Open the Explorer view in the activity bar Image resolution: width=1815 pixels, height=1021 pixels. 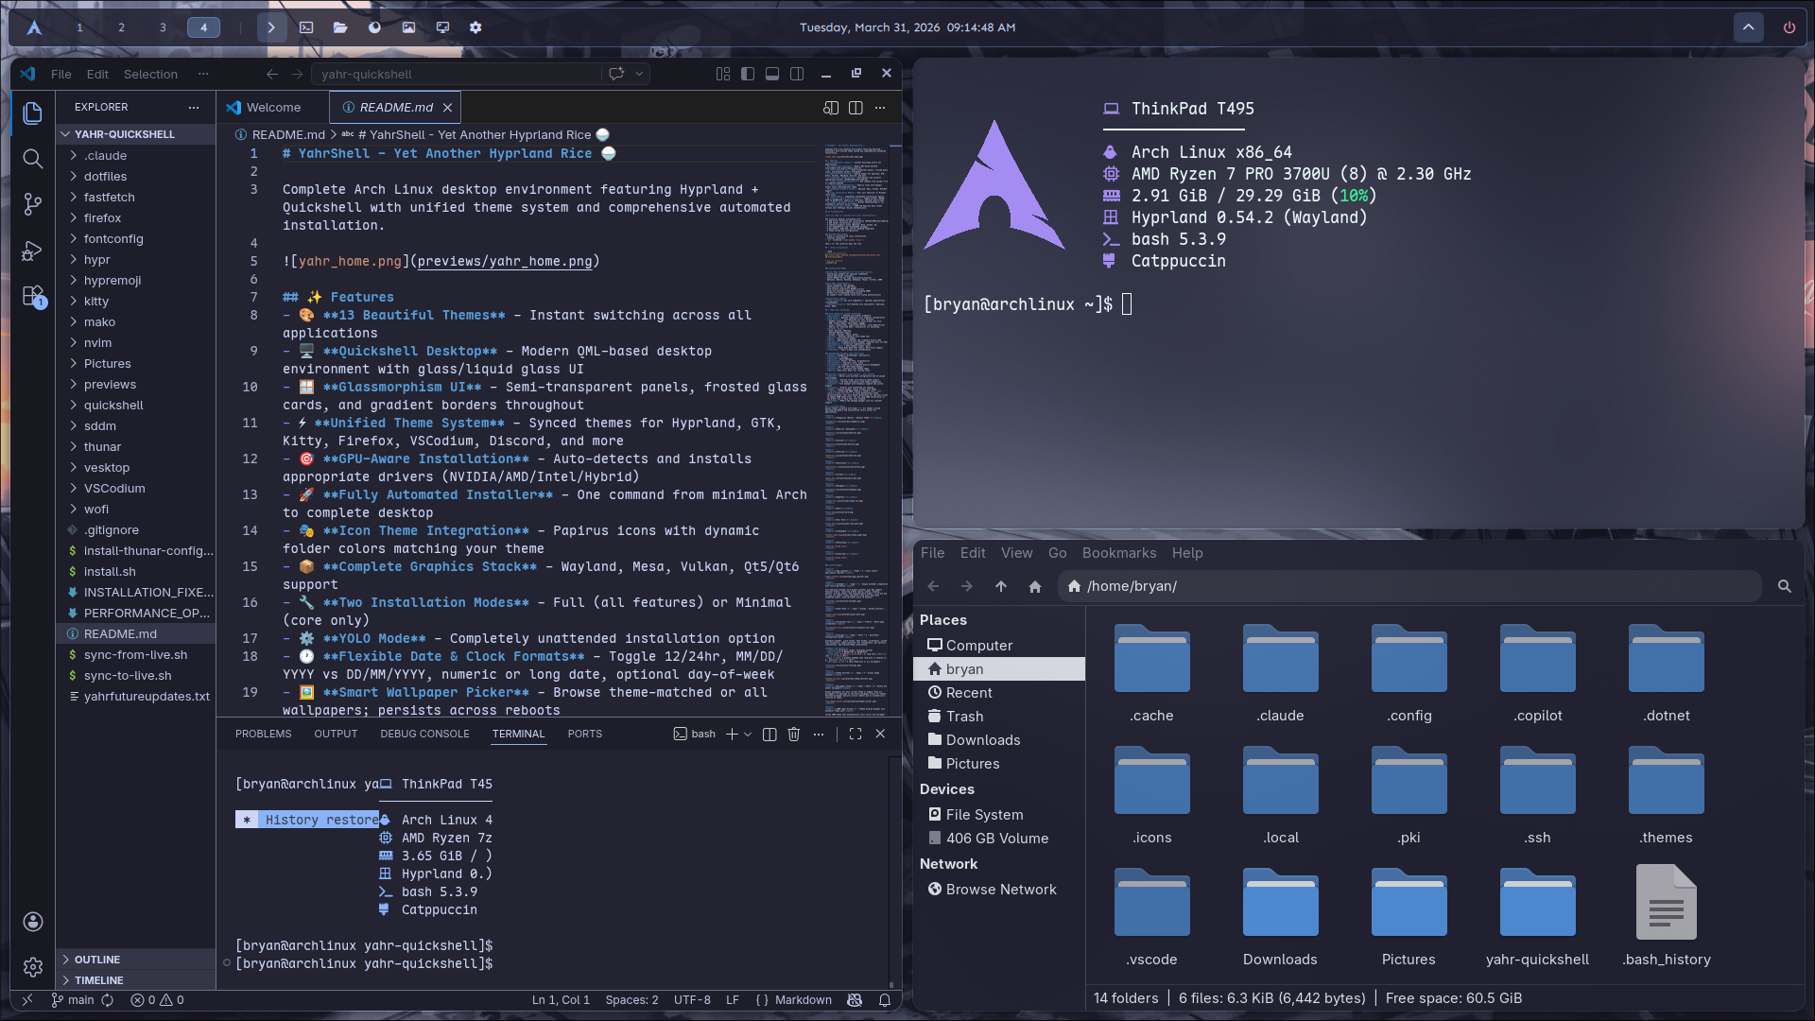pos(32,113)
